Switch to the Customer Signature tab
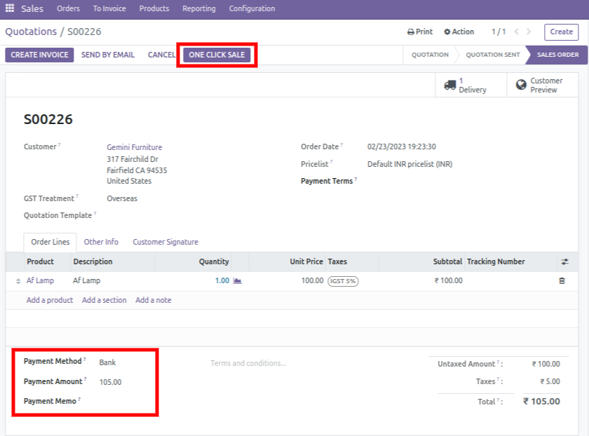Viewport: 589px width, 436px height. tap(165, 242)
